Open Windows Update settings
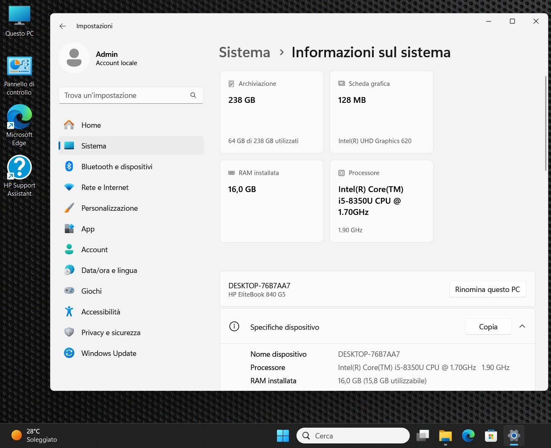Image resolution: width=551 pixels, height=448 pixels. 131,353
